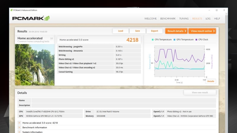Click the monitoring graph area

[180, 61]
